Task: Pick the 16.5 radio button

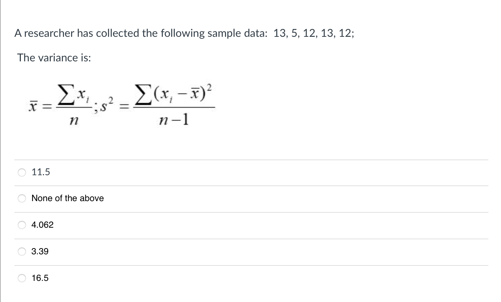Action: click(22, 278)
